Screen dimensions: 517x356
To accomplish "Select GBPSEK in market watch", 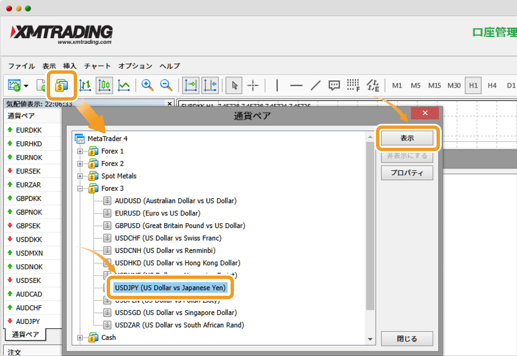I will click(28, 226).
